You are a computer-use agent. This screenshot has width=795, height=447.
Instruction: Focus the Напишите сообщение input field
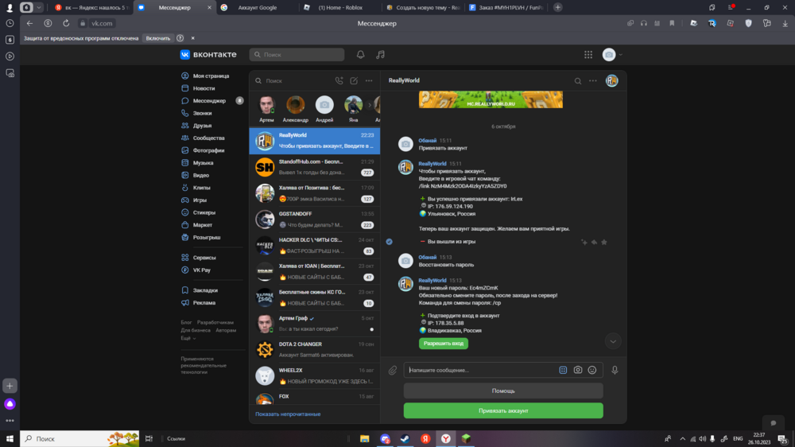(x=482, y=370)
